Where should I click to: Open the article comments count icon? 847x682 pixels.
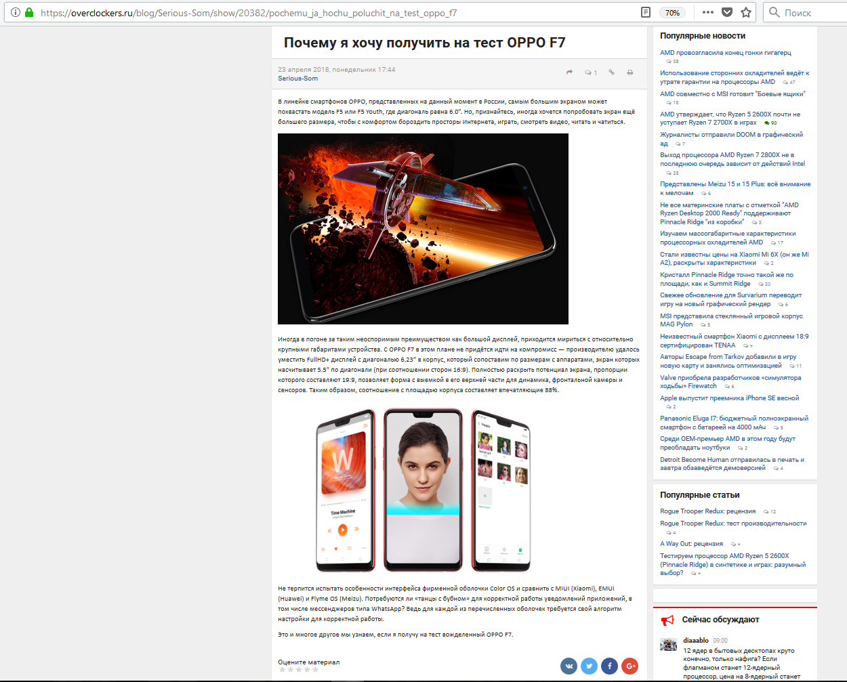tap(591, 72)
